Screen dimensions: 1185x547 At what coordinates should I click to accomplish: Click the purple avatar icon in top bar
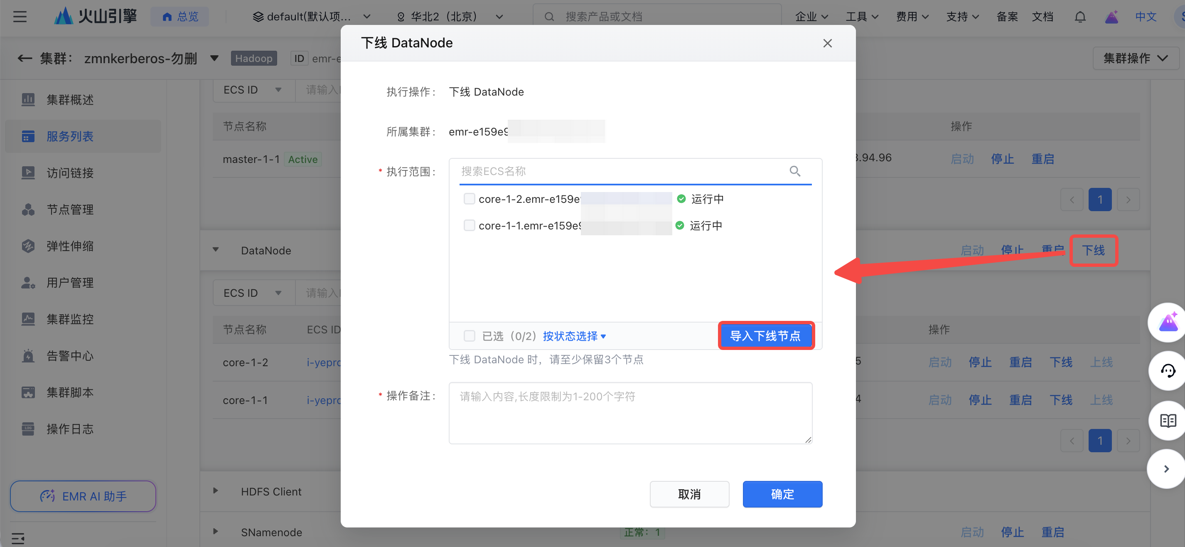[x=1111, y=17]
